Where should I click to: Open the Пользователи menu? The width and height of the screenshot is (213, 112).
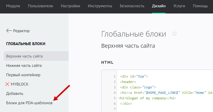coord(40,6)
